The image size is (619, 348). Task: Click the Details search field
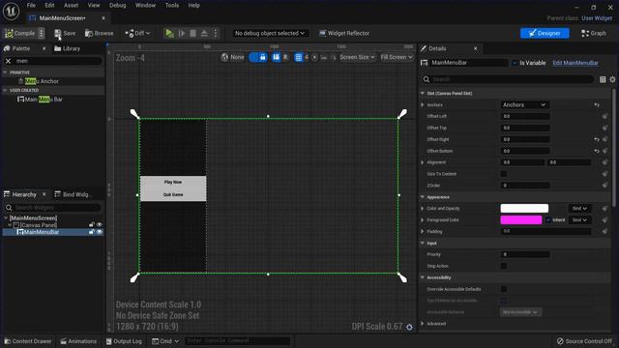pyautogui.click(x=508, y=79)
